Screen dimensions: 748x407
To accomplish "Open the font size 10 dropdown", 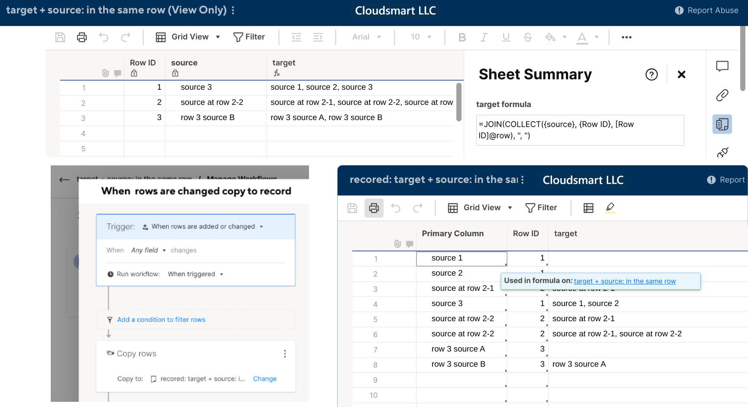I will [421, 37].
